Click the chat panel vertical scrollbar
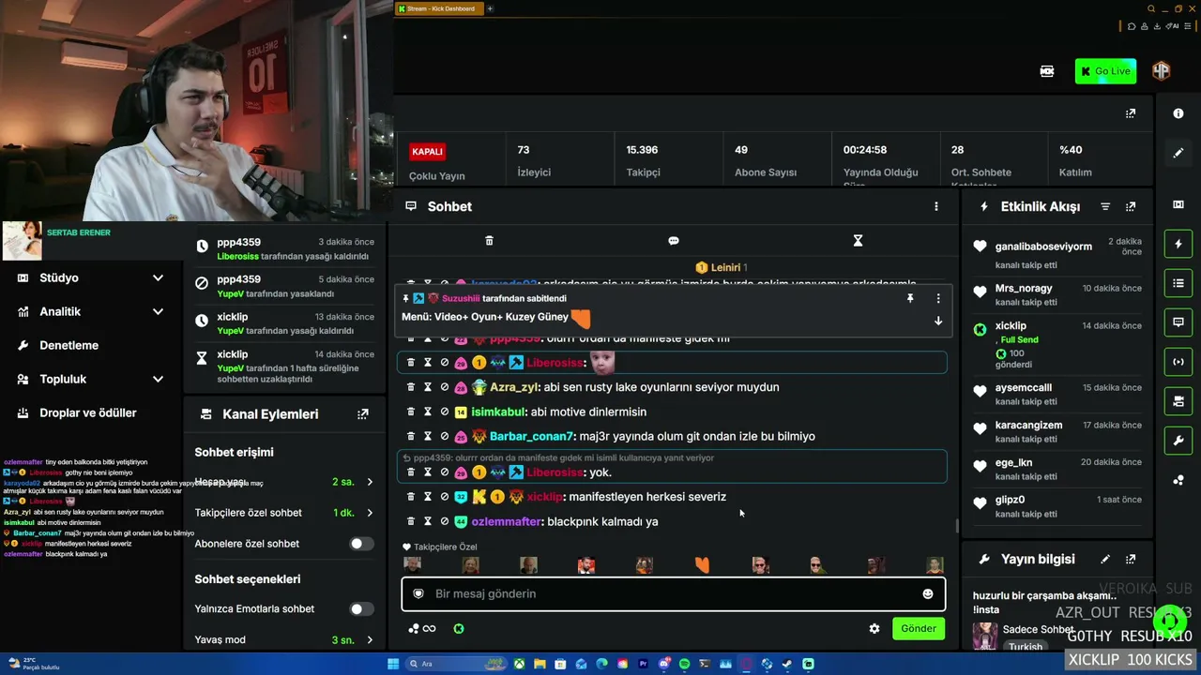Screen dimensions: 1201x675 tap(956, 527)
